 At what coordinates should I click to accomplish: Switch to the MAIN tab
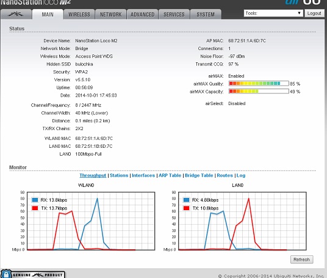[48, 15]
